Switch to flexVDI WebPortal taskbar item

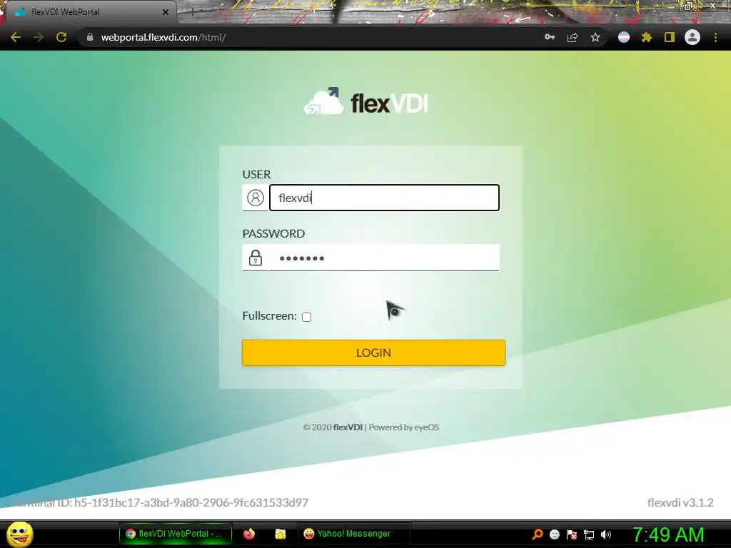(176, 534)
